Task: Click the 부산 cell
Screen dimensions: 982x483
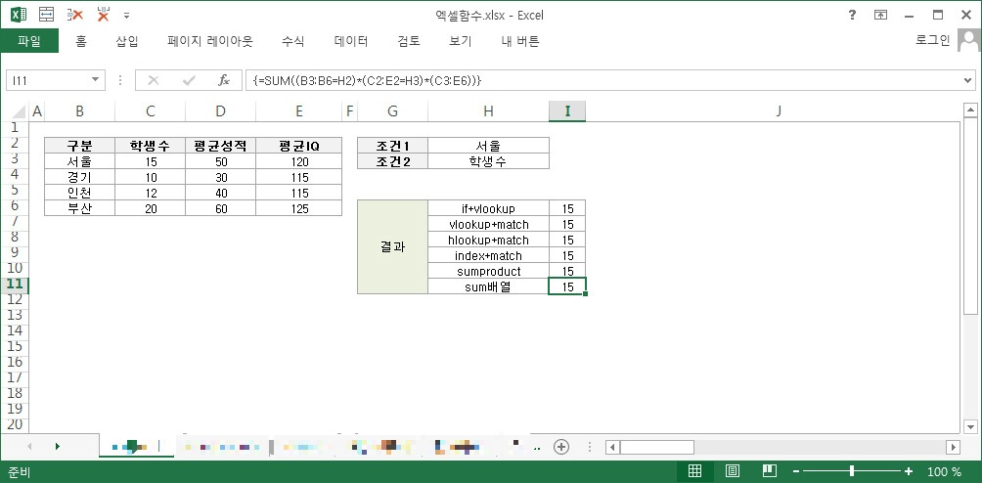Action: pyautogui.click(x=79, y=208)
